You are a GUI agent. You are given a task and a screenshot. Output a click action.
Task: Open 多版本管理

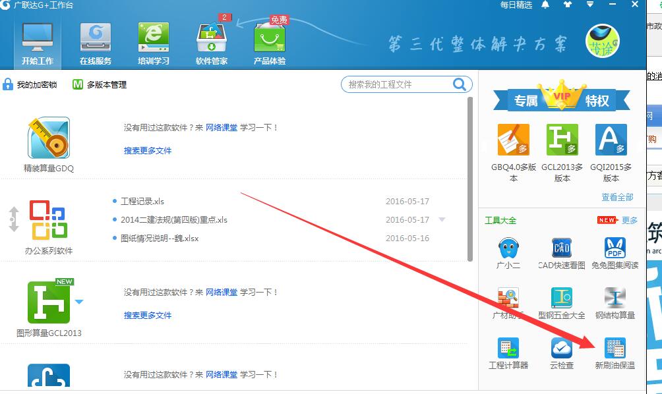(x=100, y=84)
